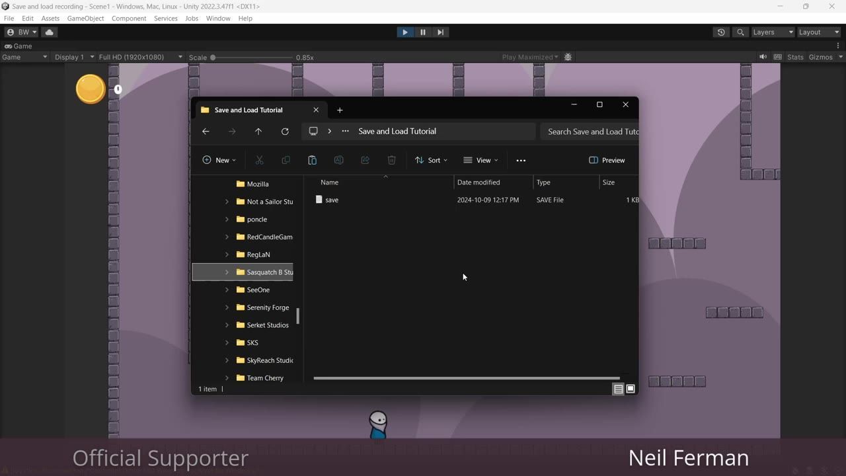Toggle Gizmos in Game view
The width and height of the screenshot is (846, 476).
820,57
